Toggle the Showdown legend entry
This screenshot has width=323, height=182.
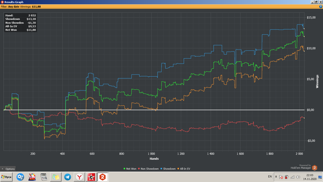pyautogui.click(x=168, y=169)
